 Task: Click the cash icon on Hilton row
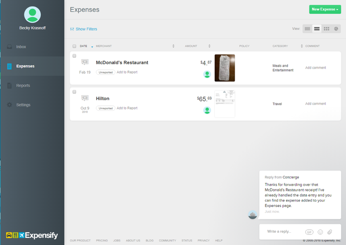tap(85, 98)
